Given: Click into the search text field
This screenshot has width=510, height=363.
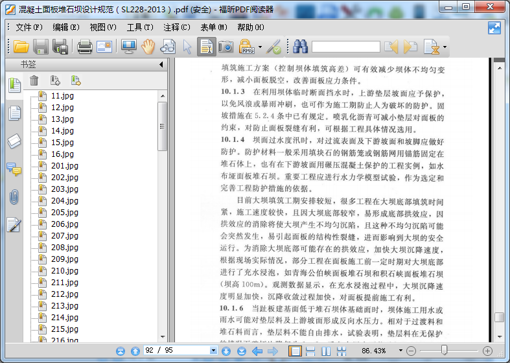Looking at the screenshot, I should (346, 47).
